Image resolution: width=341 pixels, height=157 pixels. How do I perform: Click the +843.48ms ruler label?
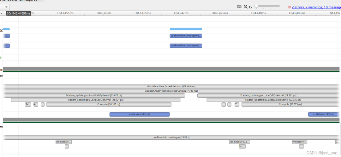click(x=258, y=13)
